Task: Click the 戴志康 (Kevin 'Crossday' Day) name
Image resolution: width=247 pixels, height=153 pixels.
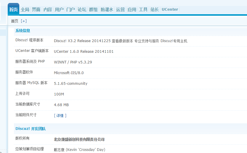Action: (80, 150)
